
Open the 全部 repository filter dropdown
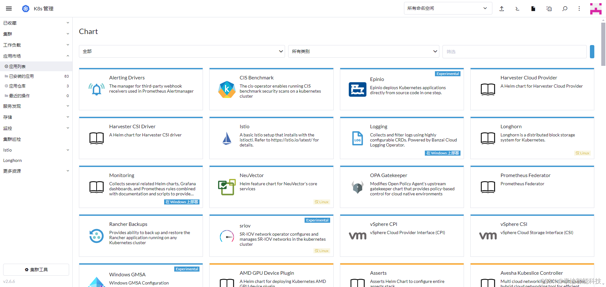coord(182,51)
